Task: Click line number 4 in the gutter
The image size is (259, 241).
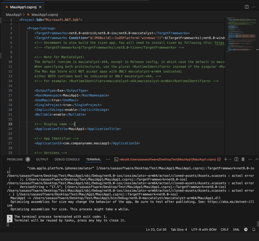Action: (x=11, y=33)
